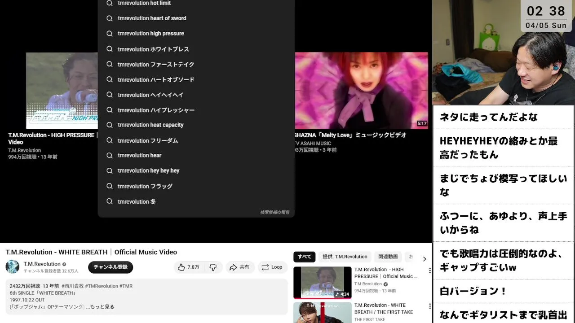Click the 共有 share button
Screen dimensions: 575x323
[x=239, y=267]
